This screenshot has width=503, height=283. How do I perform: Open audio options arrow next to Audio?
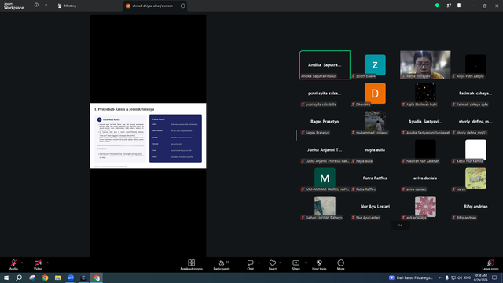(22, 263)
